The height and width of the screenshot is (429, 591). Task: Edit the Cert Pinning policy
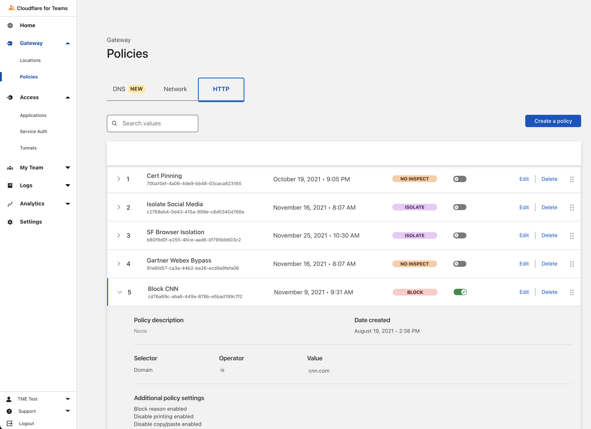click(524, 179)
